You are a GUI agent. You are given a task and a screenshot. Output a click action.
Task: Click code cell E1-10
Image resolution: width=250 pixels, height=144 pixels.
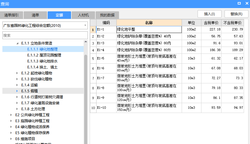(106, 108)
